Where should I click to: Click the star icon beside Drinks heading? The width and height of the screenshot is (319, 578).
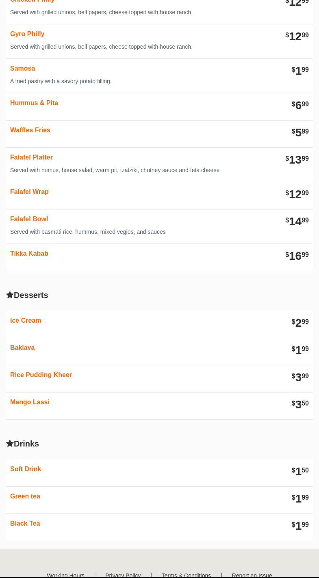10,443
